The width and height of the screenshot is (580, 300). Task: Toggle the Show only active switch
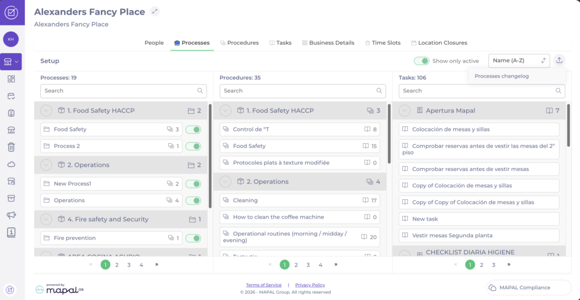click(421, 61)
